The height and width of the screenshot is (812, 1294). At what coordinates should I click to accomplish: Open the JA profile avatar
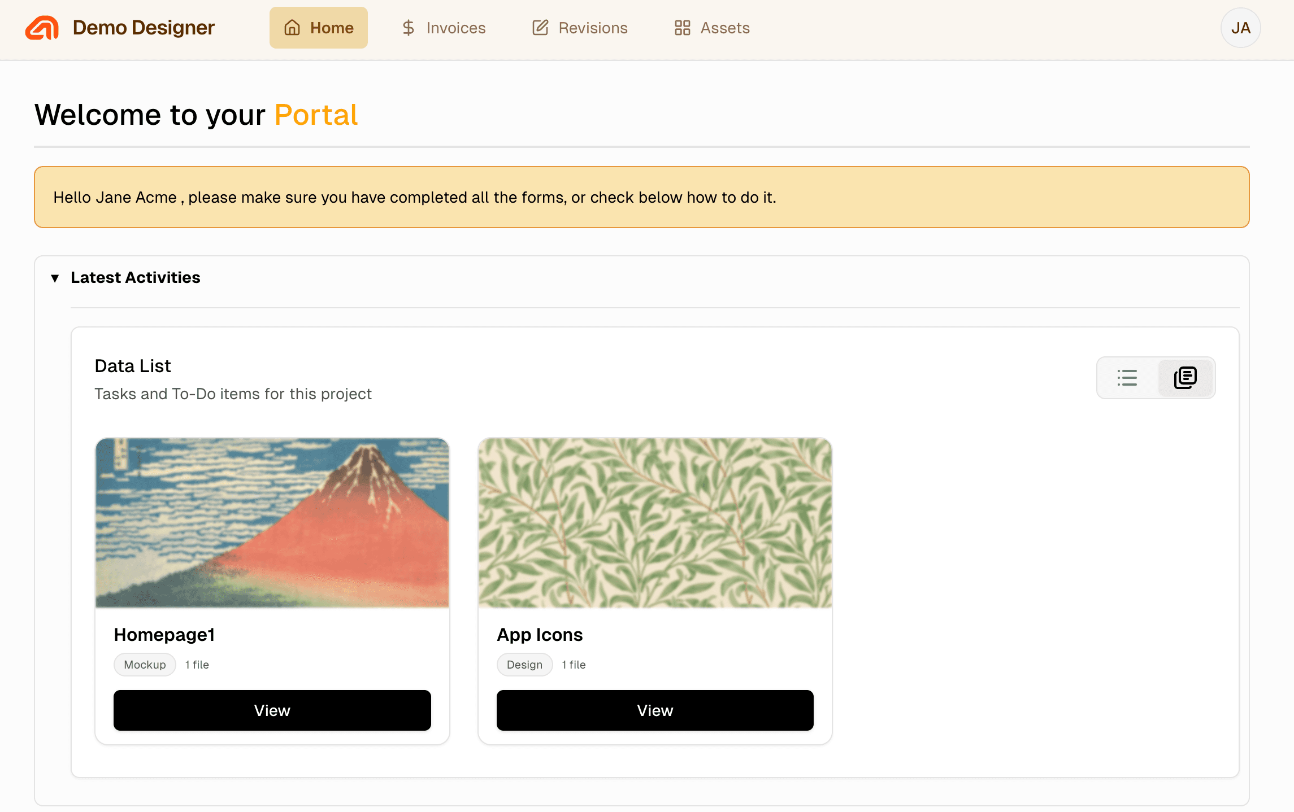1240,27
